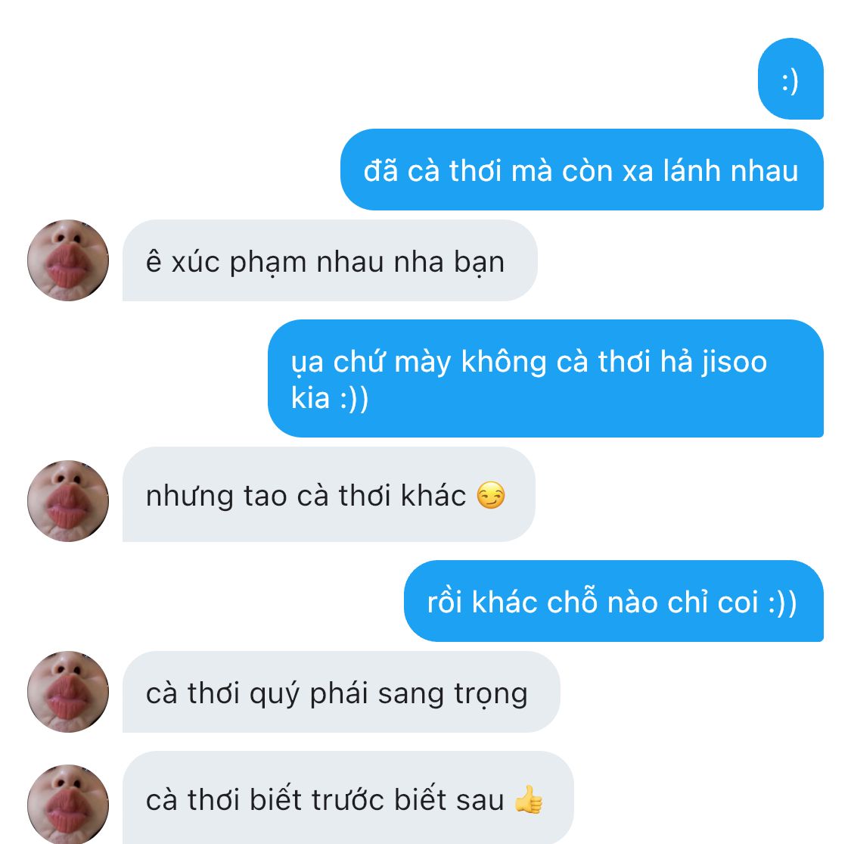The image size is (851, 844).
Task: Select the message "đã cà thơi mà còn xa lánh nhau"
Action: pyautogui.click(x=582, y=170)
